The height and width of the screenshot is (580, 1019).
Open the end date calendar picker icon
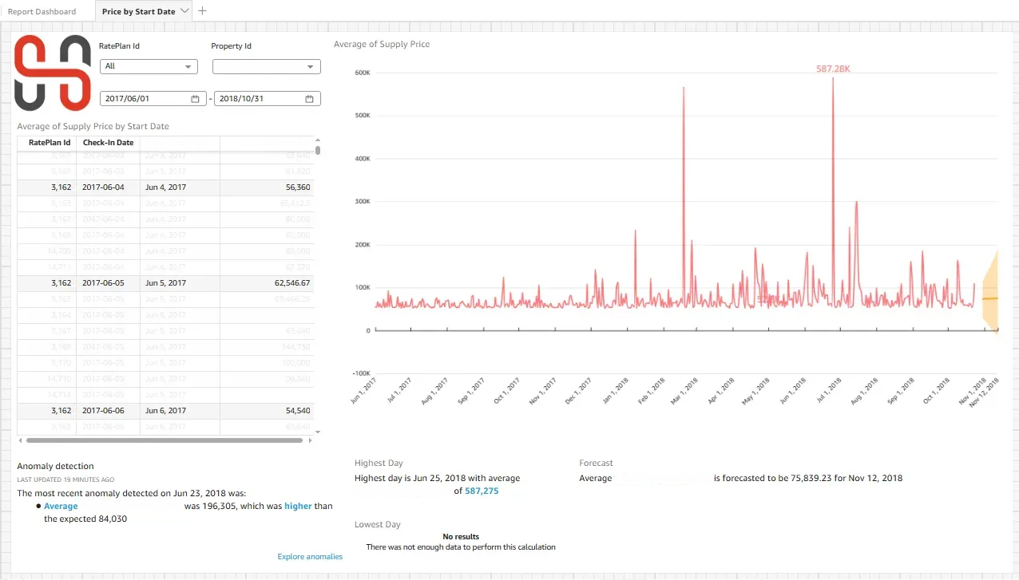(309, 99)
